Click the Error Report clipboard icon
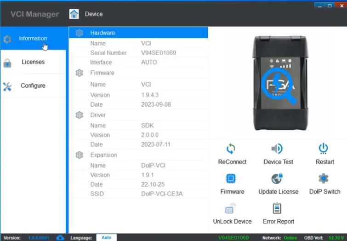 277,208
